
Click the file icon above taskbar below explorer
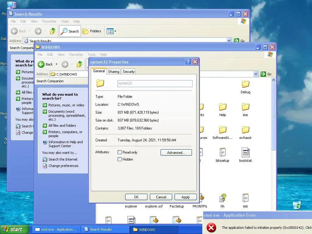click(x=131, y=220)
